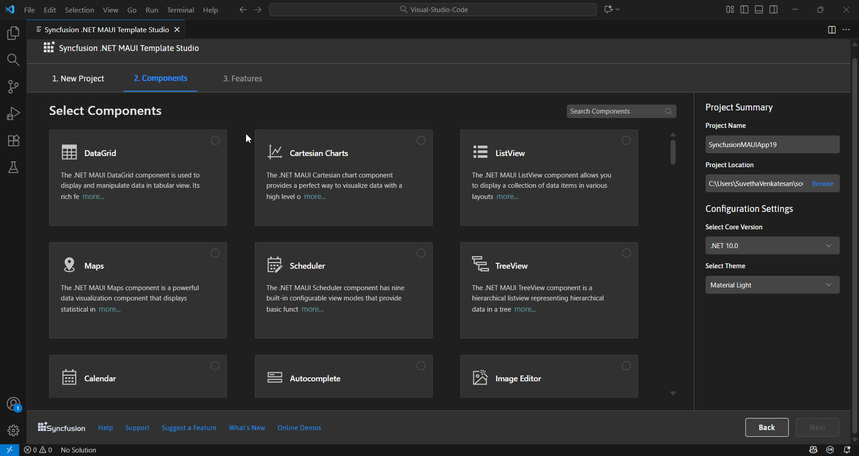Viewport: 859px width, 456px height.
Task: Click the Back button
Action: coord(767,427)
